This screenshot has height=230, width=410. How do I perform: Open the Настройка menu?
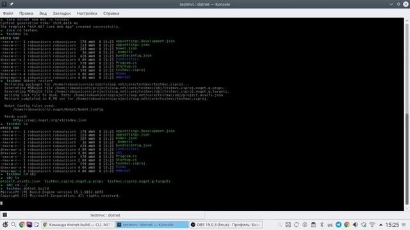pos(87,13)
